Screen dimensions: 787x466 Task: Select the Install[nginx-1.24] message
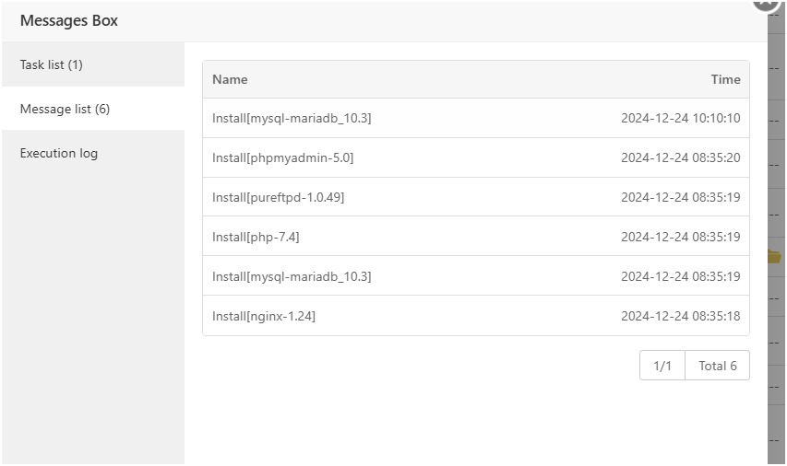(x=264, y=316)
